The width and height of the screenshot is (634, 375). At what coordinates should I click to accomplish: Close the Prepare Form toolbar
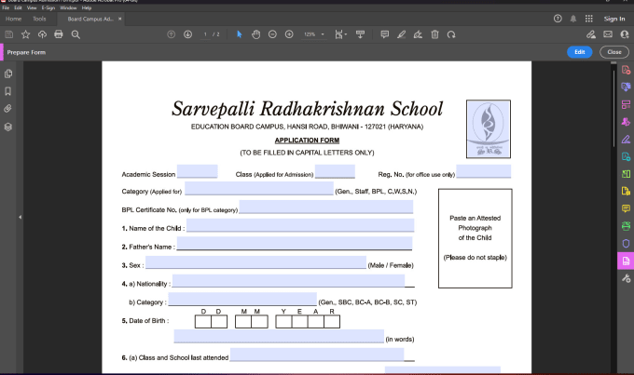click(x=613, y=52)
